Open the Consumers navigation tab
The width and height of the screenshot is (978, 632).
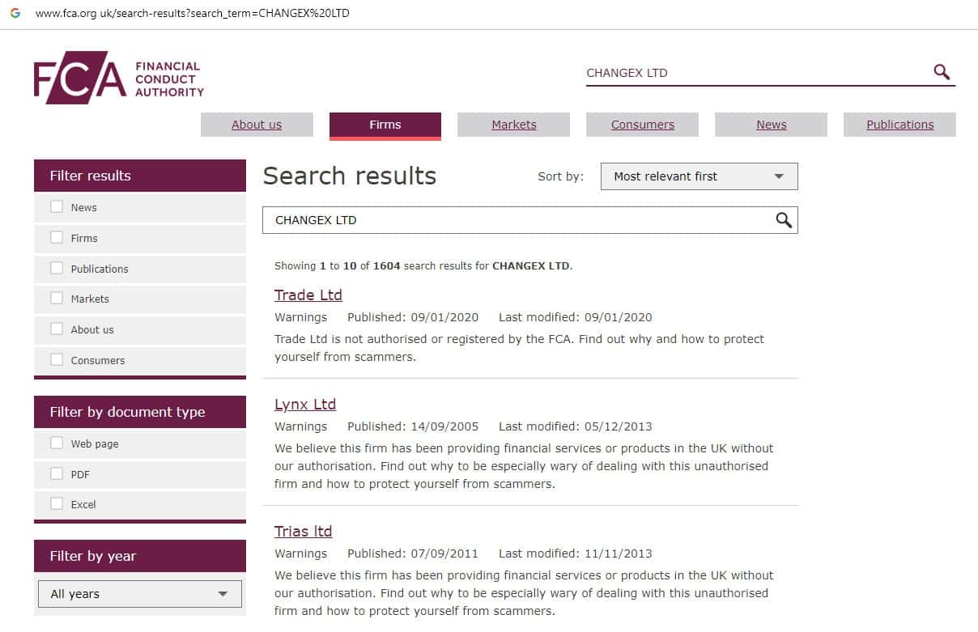pyautogui.click(x=643, y=125)
